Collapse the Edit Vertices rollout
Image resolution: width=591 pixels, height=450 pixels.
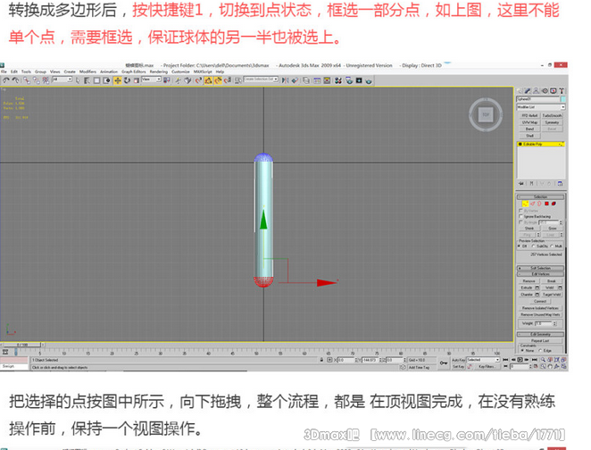pyautogui.click(x=541, y=274)
